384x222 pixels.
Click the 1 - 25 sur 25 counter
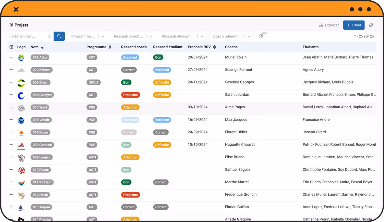[x=364, y=36]
